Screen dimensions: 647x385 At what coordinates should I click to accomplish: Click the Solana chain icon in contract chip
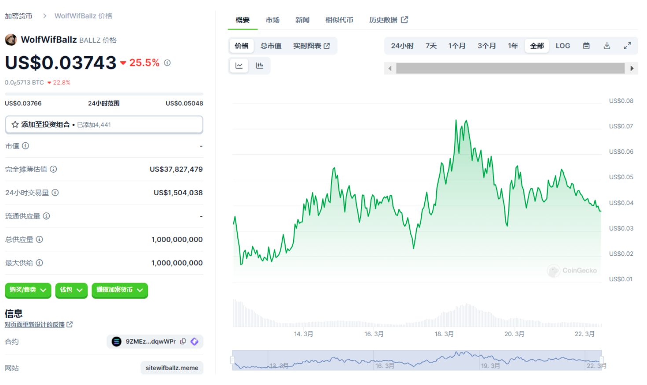[x=117, y=341]
